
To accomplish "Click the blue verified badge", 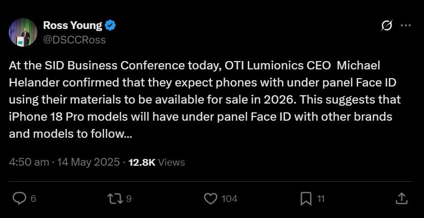I will pos(111,25).
